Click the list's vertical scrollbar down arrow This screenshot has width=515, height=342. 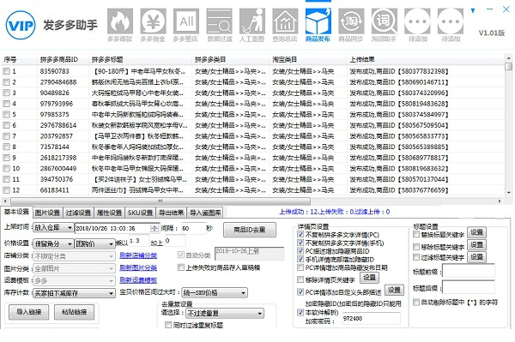[x=509, y=193]
